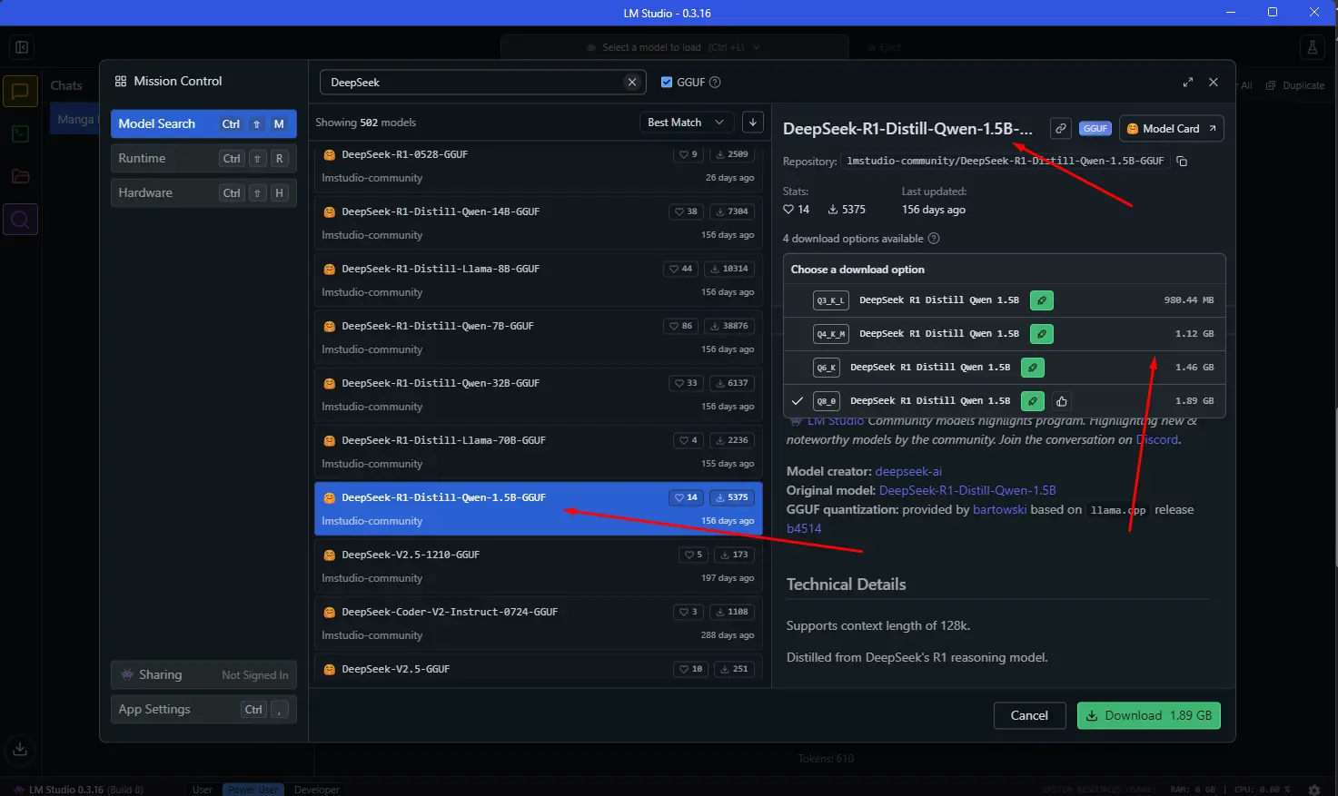Open the Discover magnifier icon in sidebar

click(20, 219)
